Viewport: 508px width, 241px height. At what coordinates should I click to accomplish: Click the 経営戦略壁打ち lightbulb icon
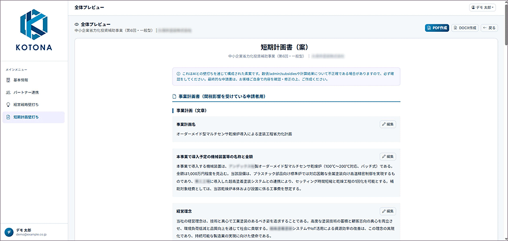[x=8, y=105]
